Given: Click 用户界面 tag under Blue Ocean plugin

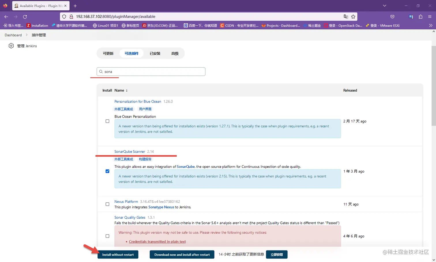Looking at the screenshot, I should pos(145,109).
